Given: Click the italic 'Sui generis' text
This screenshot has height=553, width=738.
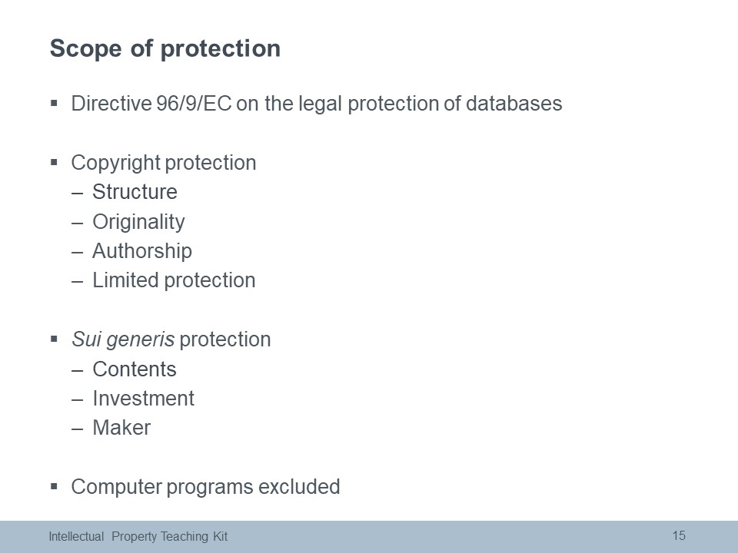Looking at the screenshot, I should click(x=123, y=340).
